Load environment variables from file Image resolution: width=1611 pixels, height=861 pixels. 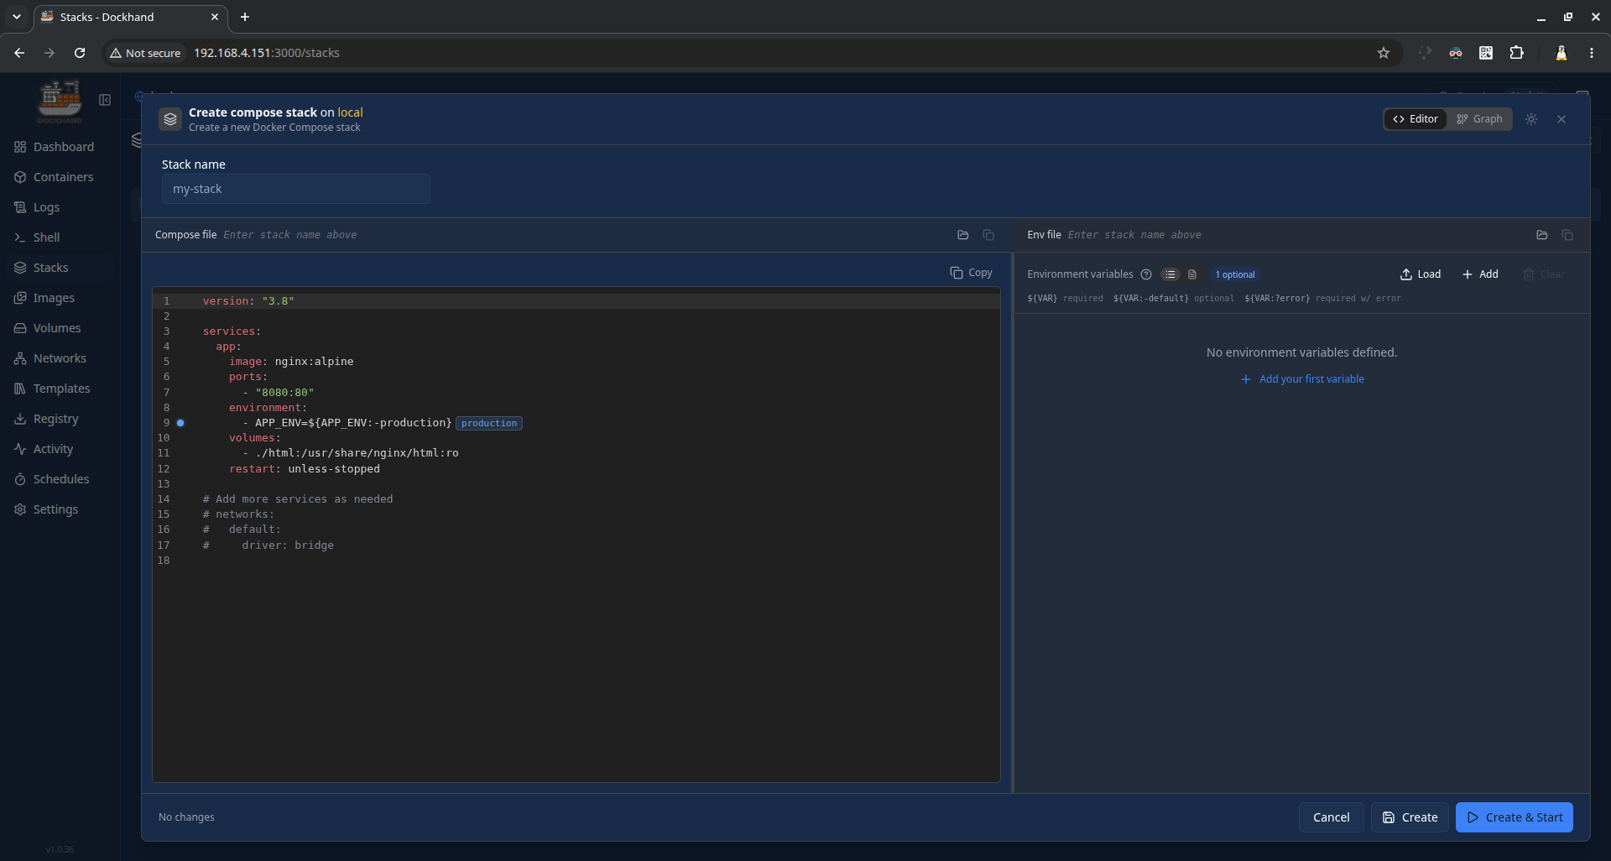pos(1421,274)
